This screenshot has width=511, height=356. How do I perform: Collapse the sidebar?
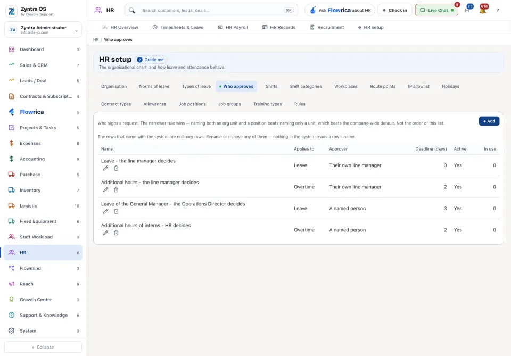pos(43,347)
